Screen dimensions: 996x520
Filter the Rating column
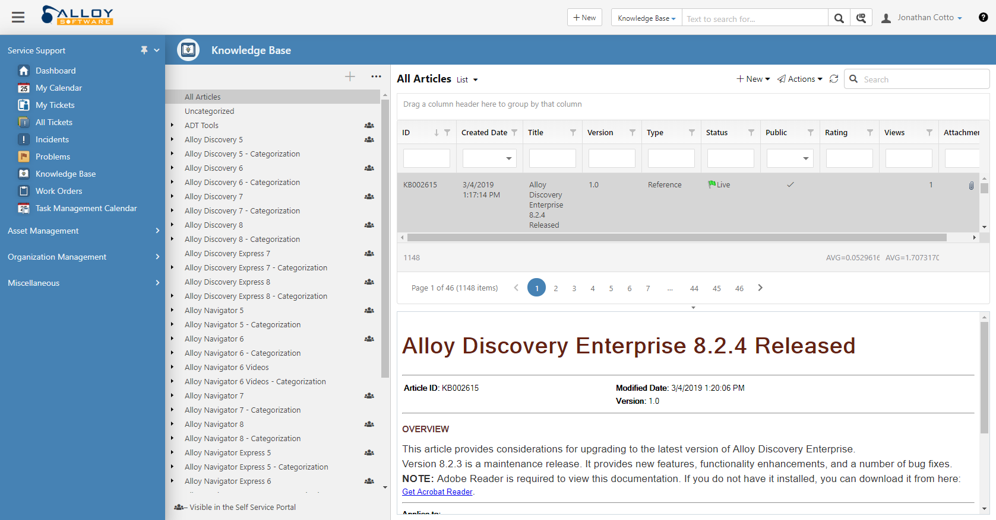pos(870,133)
